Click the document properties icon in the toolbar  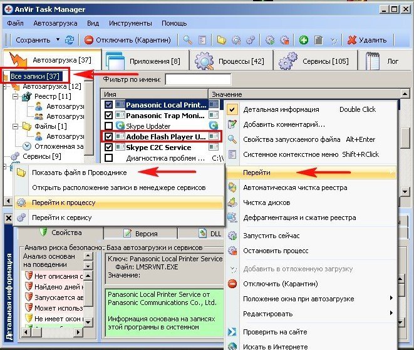202,40
